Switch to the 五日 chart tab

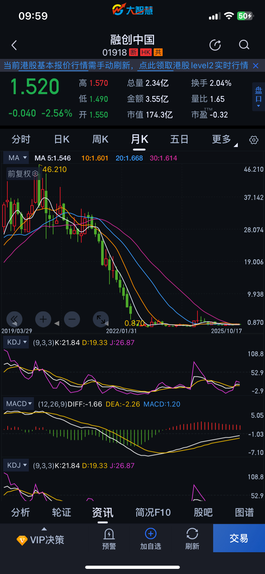pos(179,139)
